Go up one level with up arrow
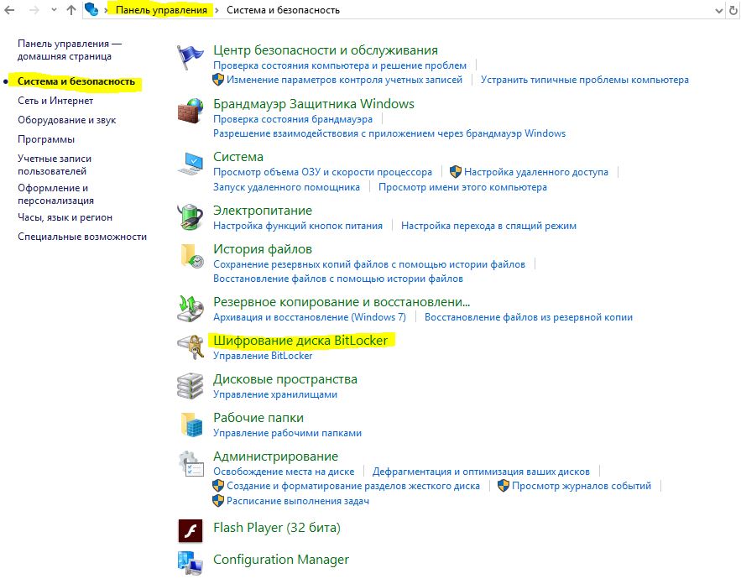Image resolution: width=741 pixels, height=584 pixels. [x=70, y=10]
